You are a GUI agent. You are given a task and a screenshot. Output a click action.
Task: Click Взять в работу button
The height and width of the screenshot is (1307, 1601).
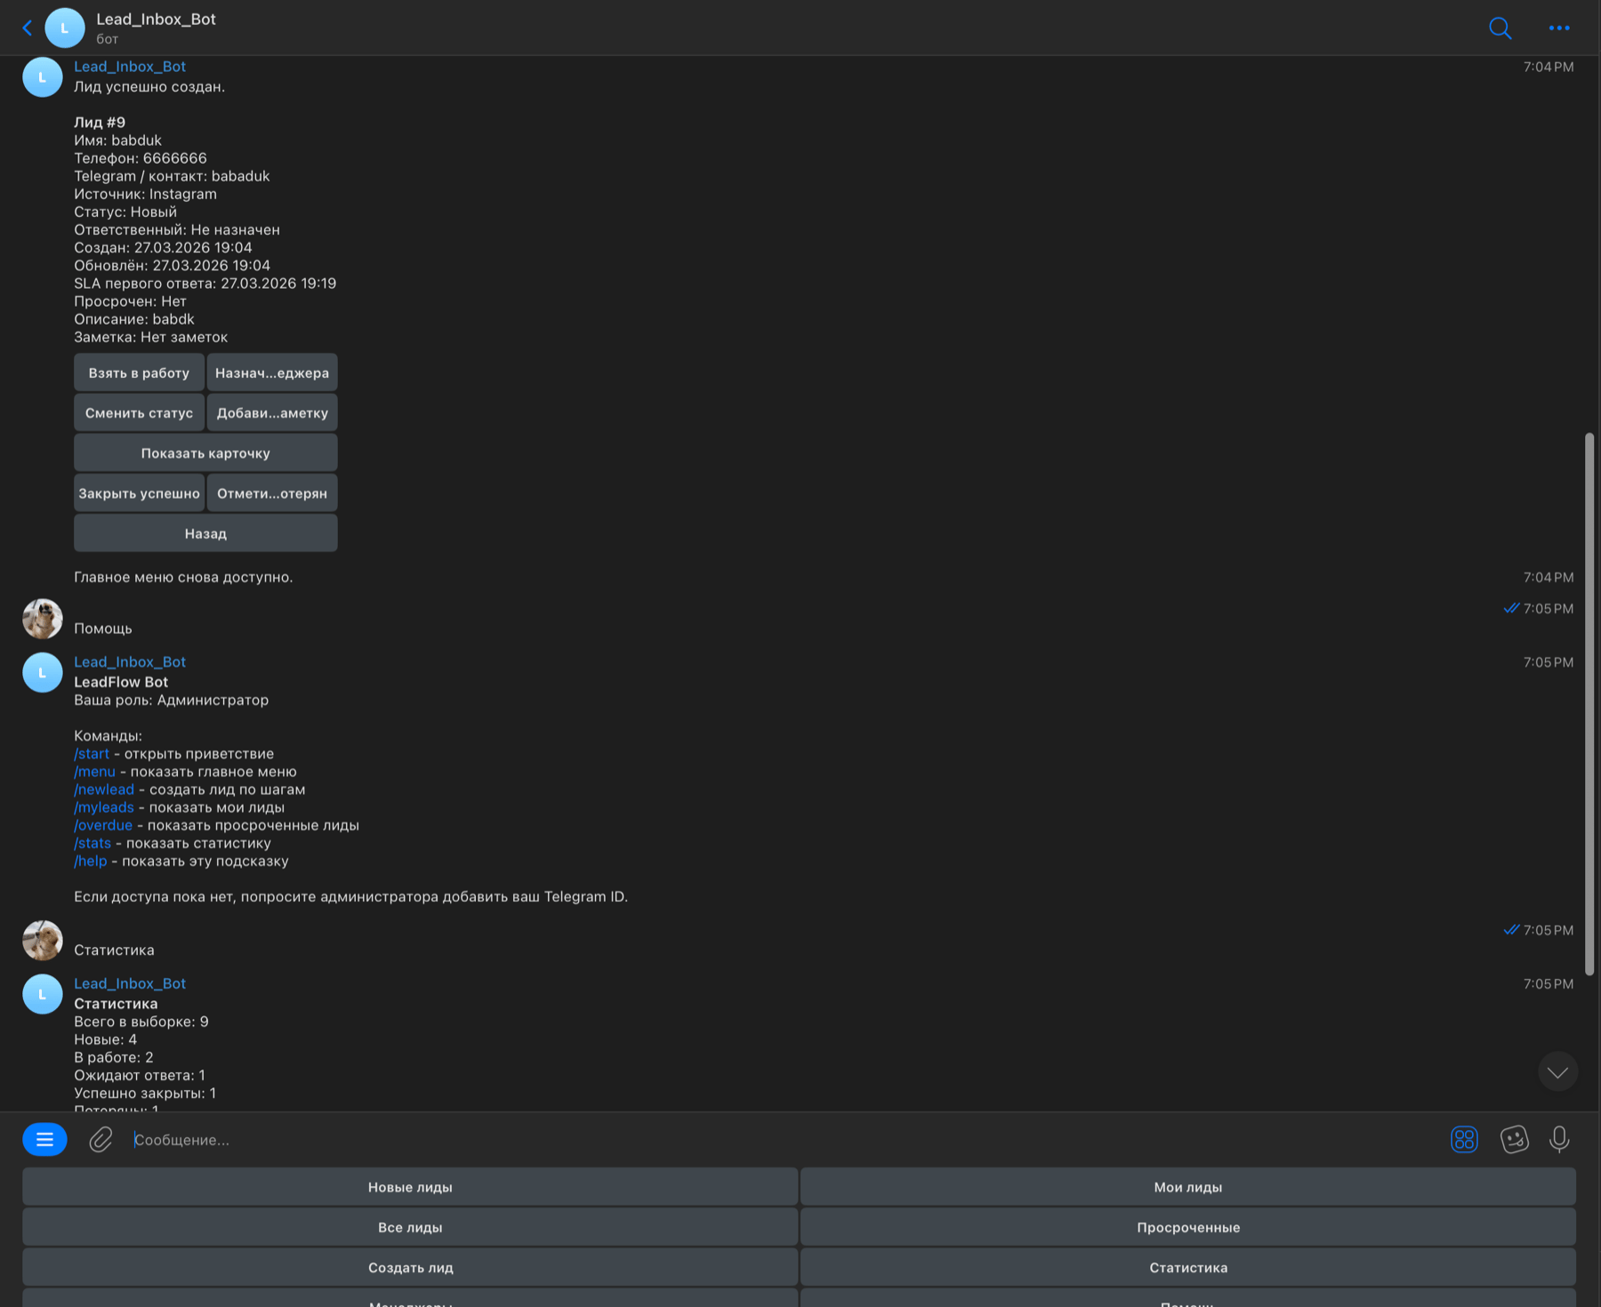tap(139, 373)
